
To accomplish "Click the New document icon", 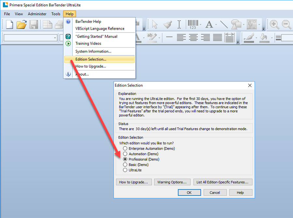I will coord(9,24).
